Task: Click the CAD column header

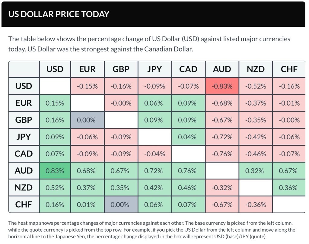Action: [x=188, y=69]
